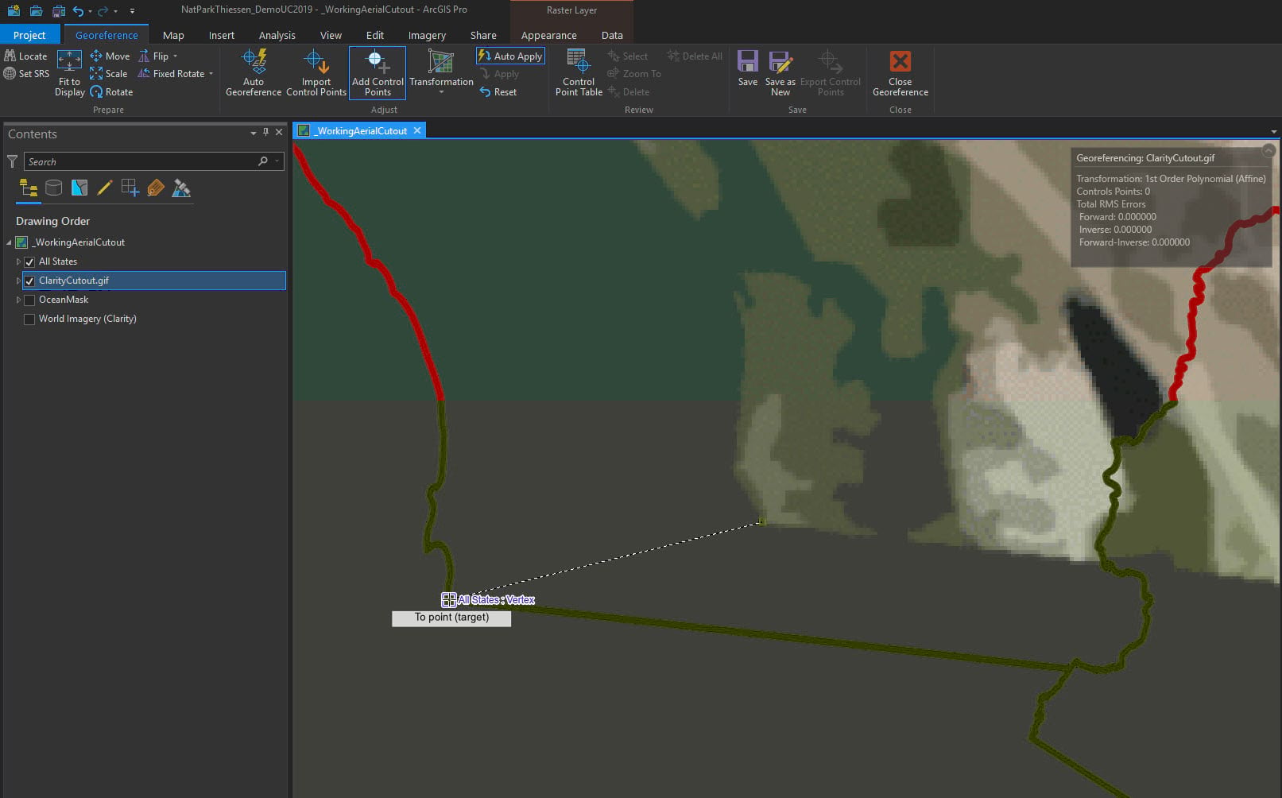Open the Project tab
The height and width of the screenshot is (798, 1282).
tap(29, 35)
